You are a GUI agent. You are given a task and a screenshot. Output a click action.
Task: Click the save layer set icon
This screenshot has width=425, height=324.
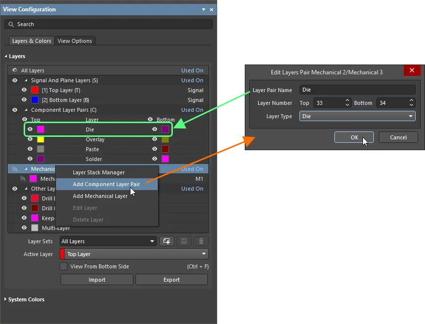pyautogui.click(x=184, y=241)
